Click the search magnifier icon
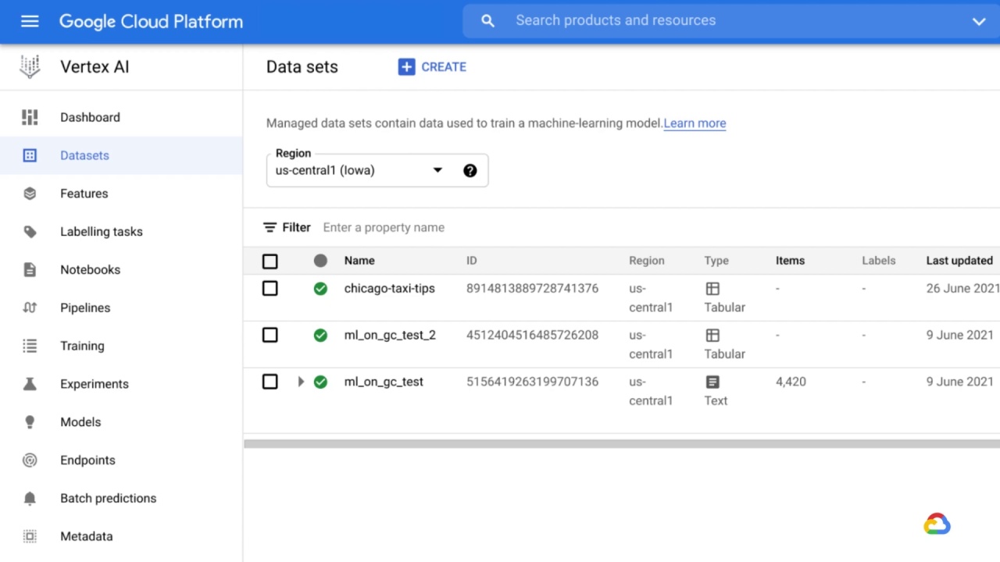Screen dimensions: 1000x562 click(487, 21)
